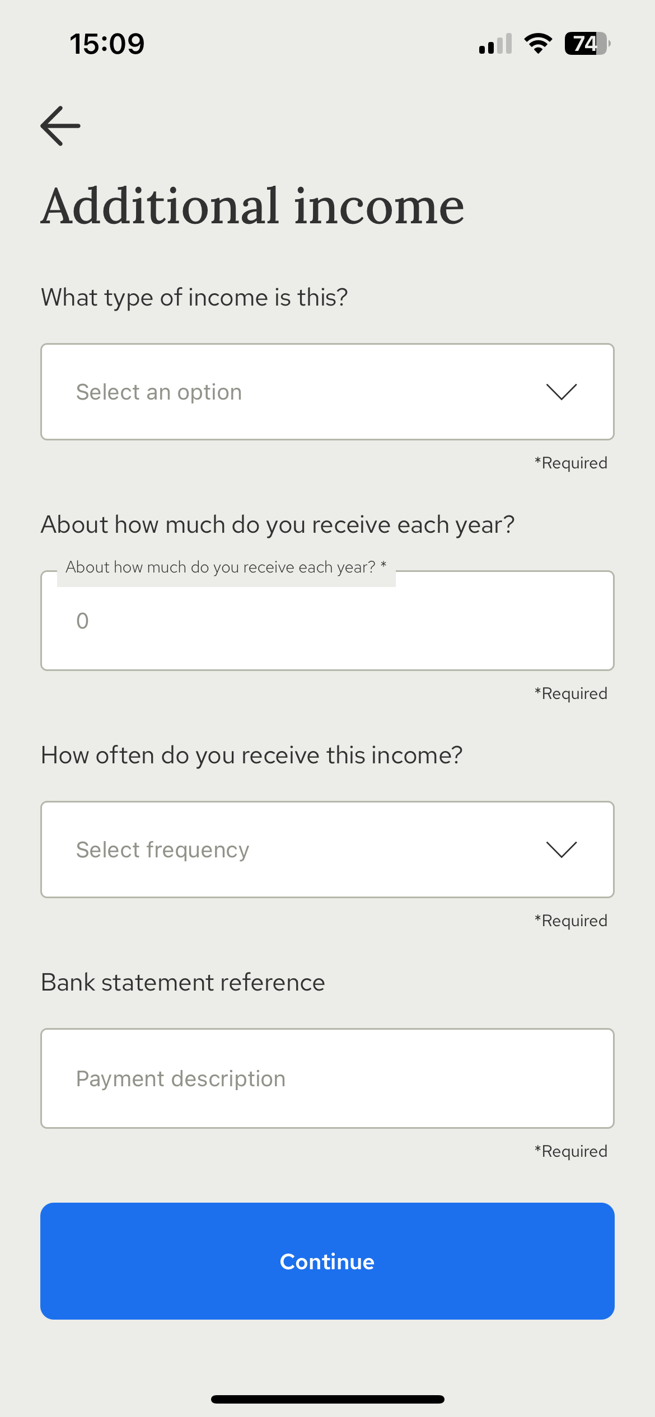655x1417 pixels.
Task: Tap the 15:09 clock in status bar
Action: [x=107, y=44]
